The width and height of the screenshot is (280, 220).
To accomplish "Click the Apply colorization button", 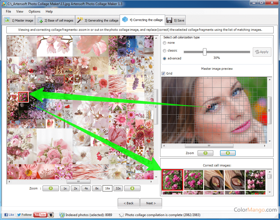I will click(x=262, y=52).
